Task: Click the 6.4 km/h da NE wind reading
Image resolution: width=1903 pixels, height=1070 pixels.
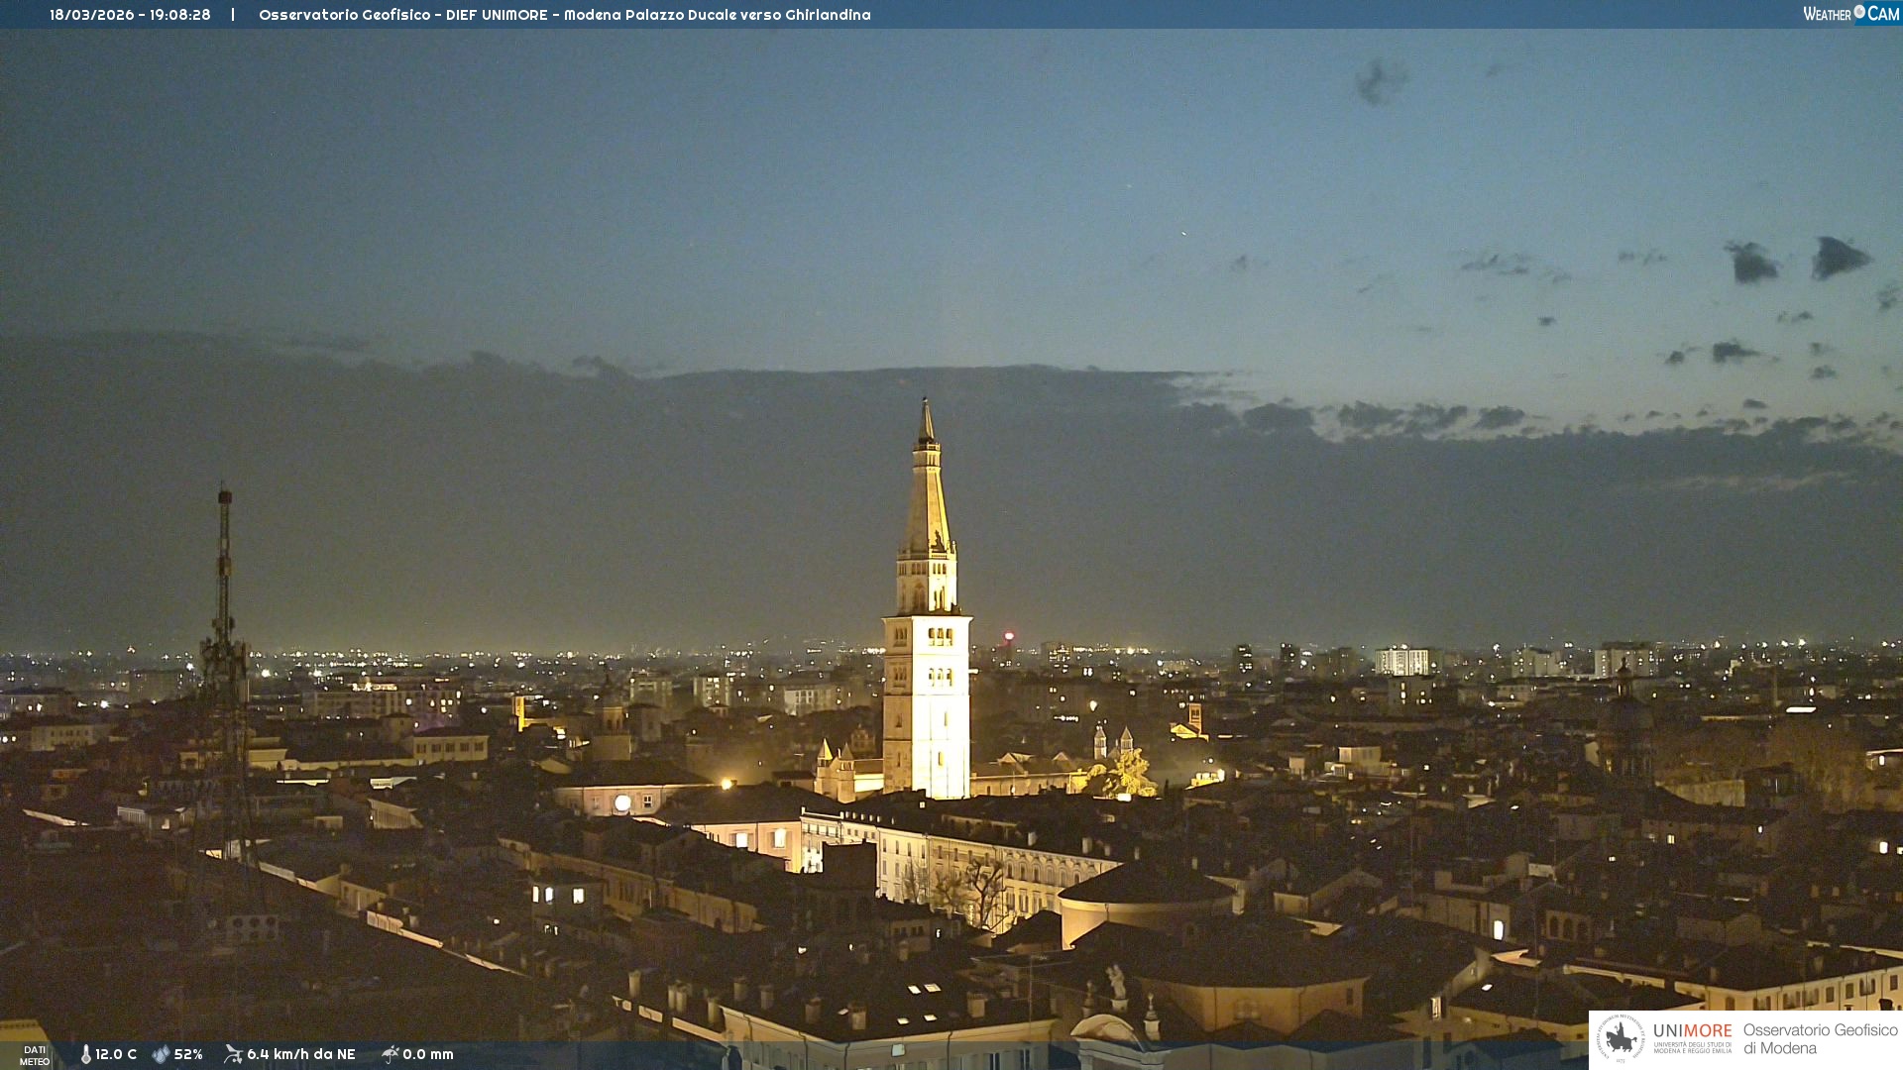Action: pyautogui.click(x=300, y=1054)
